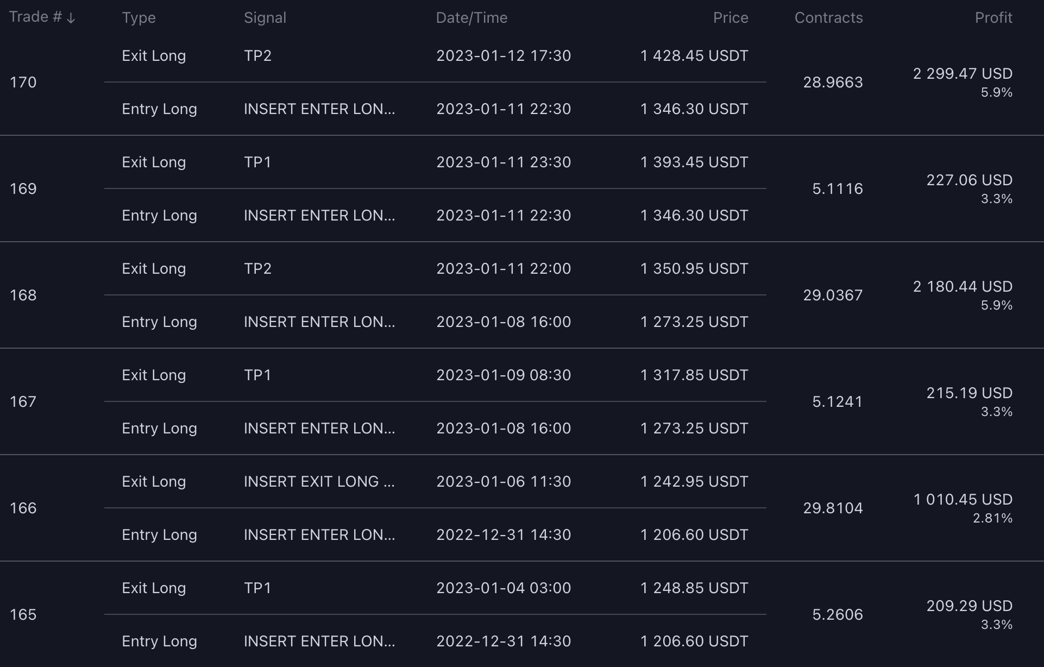Select trade number 170 row
Image resolution: width=1044 pixels, height=667 pixels.
[x=23, y=83]
